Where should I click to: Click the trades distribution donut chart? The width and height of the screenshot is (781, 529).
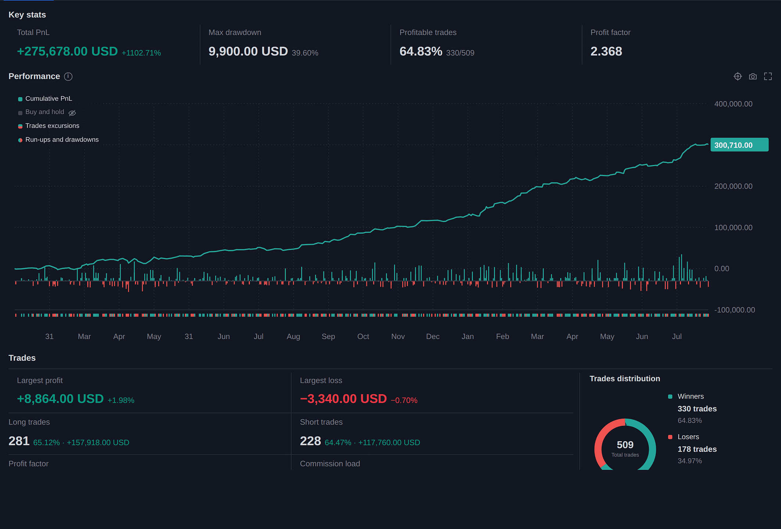(x=625, y=445)
